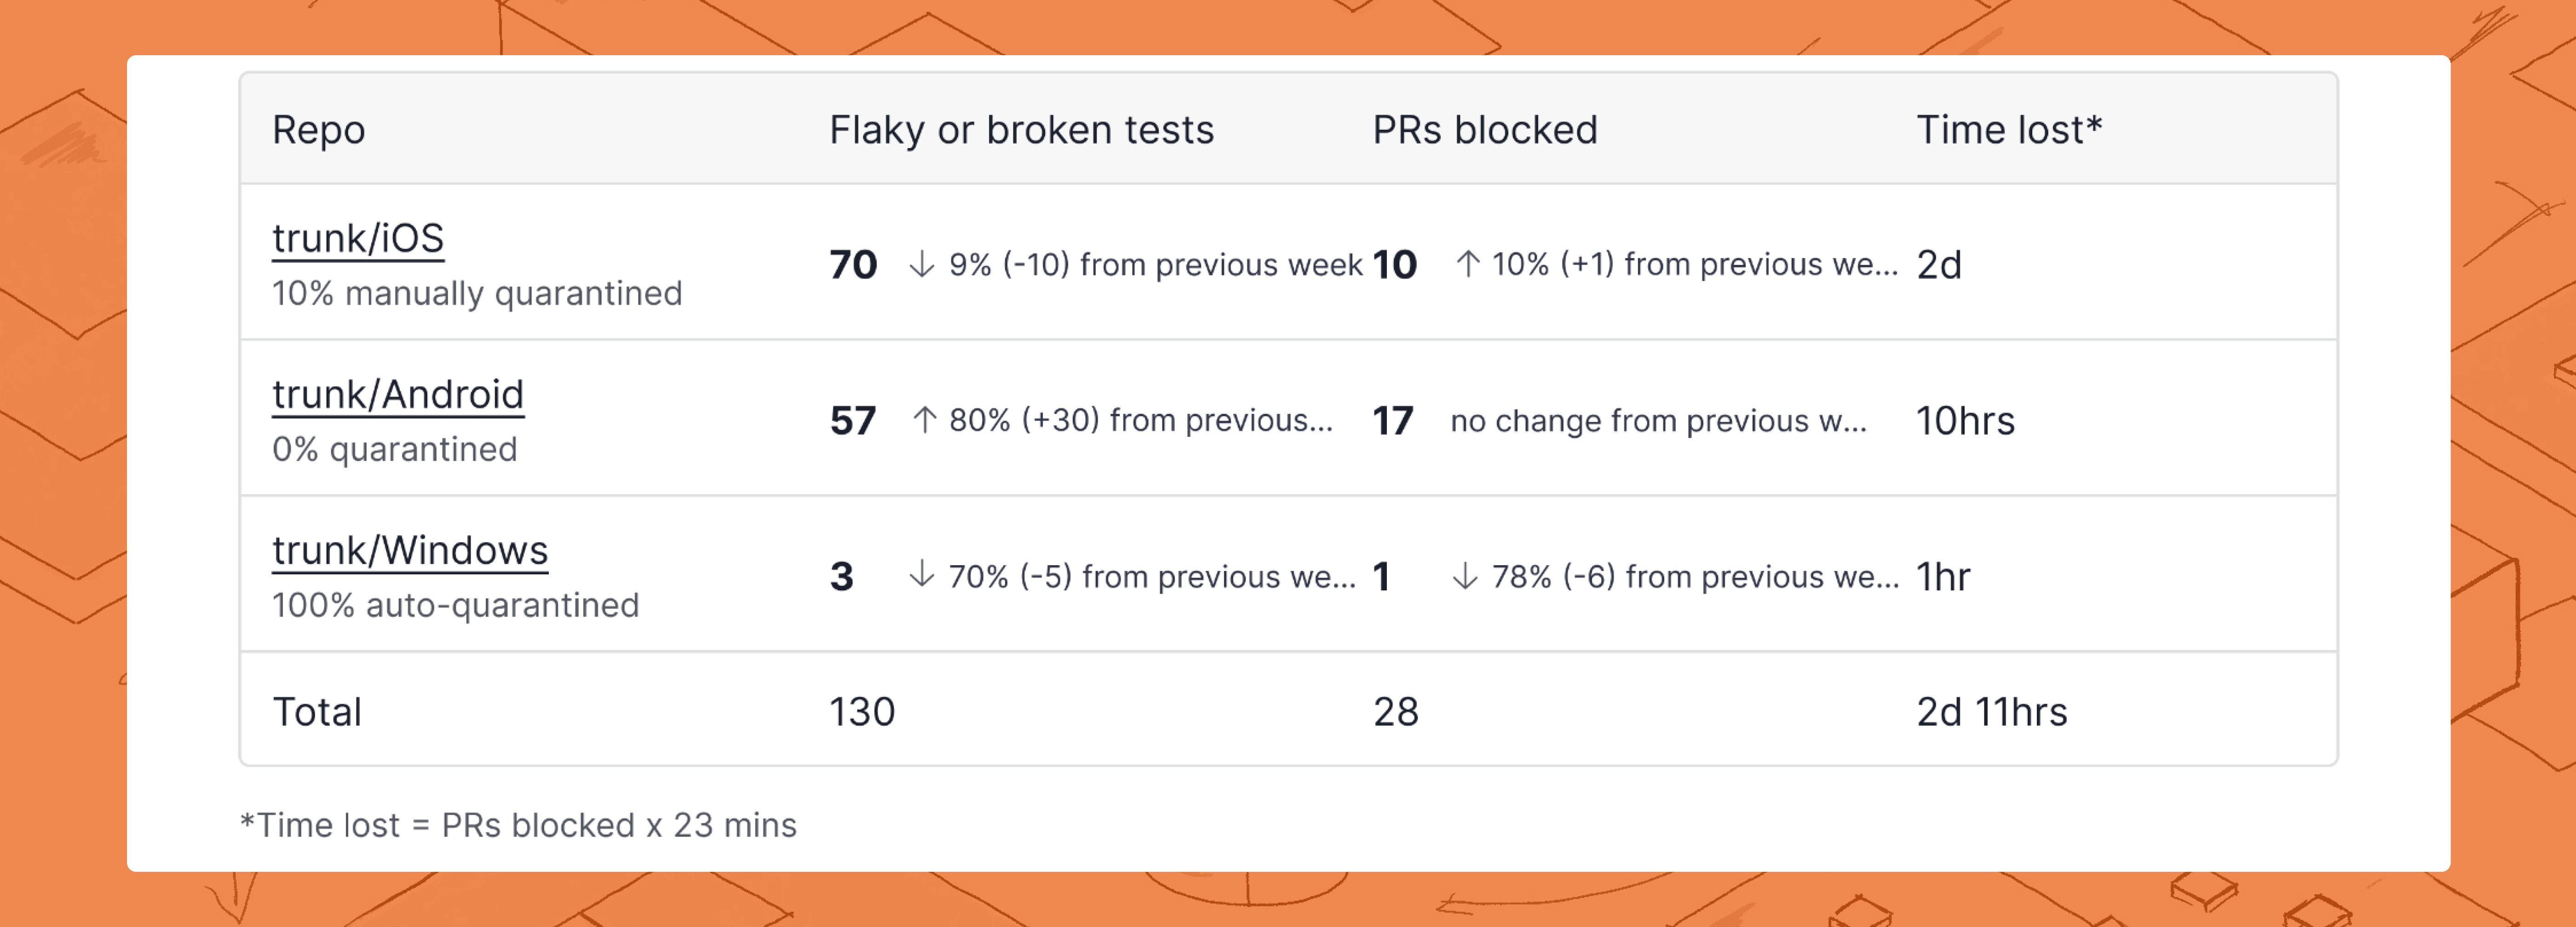Screen dimensions: 2576x927
Task: Click the down arrow beside 78% (-6)
Action: tap(1464, 576)
